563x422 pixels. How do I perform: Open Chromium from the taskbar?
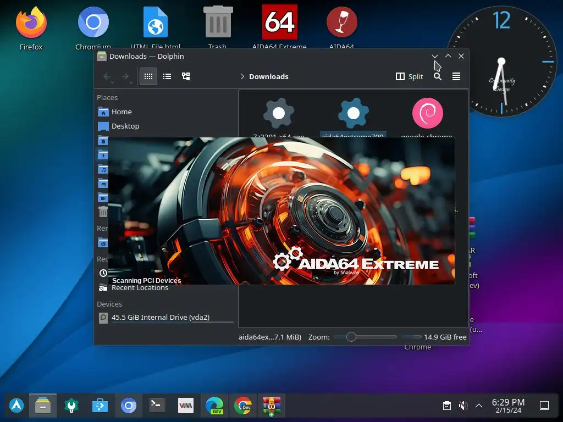[129, 406]
